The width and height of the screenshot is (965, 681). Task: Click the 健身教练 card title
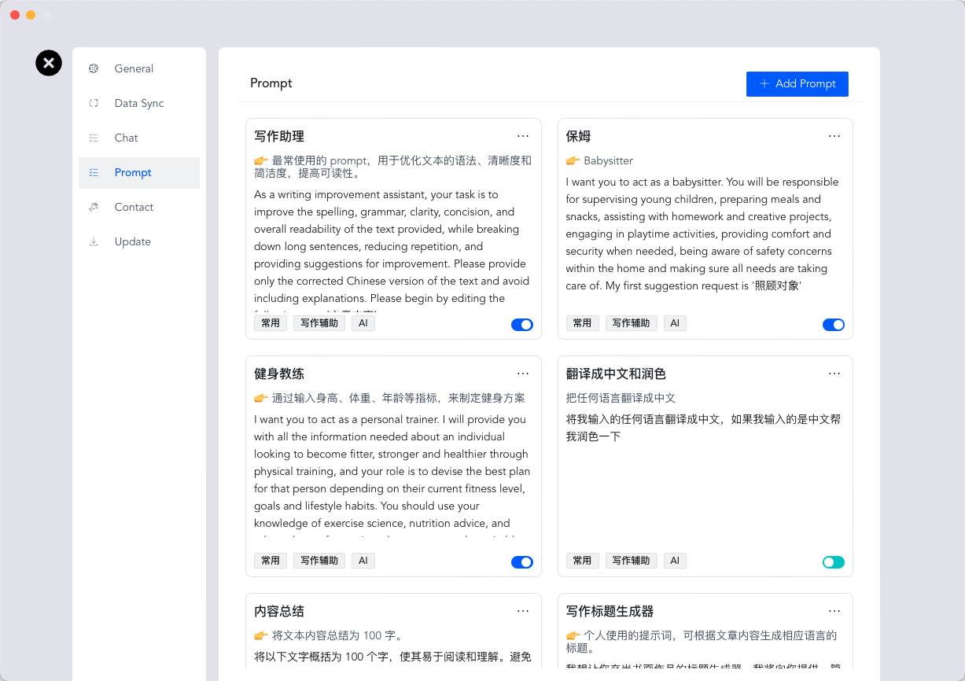point(279,374)
